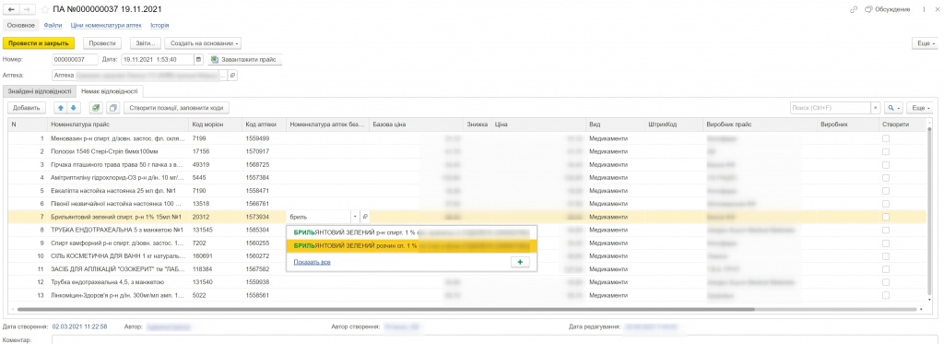The image size is (944, 344).
Task: Toggle Створити checkbox for row 3 Гірчака
Action: tap(886, 164)
